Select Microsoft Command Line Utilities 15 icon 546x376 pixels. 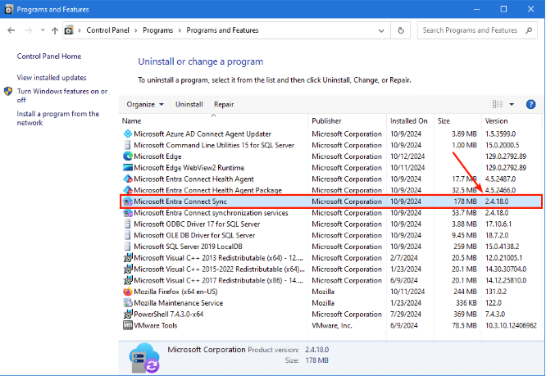tap(128, 145)
